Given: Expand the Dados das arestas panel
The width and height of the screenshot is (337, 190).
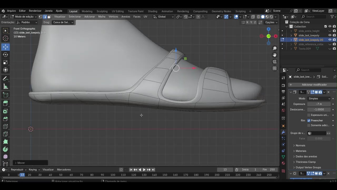Looking at the screenshot, I should [306, 156].
